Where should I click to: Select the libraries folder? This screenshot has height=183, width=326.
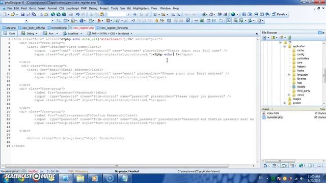click(x=302, y=79)
